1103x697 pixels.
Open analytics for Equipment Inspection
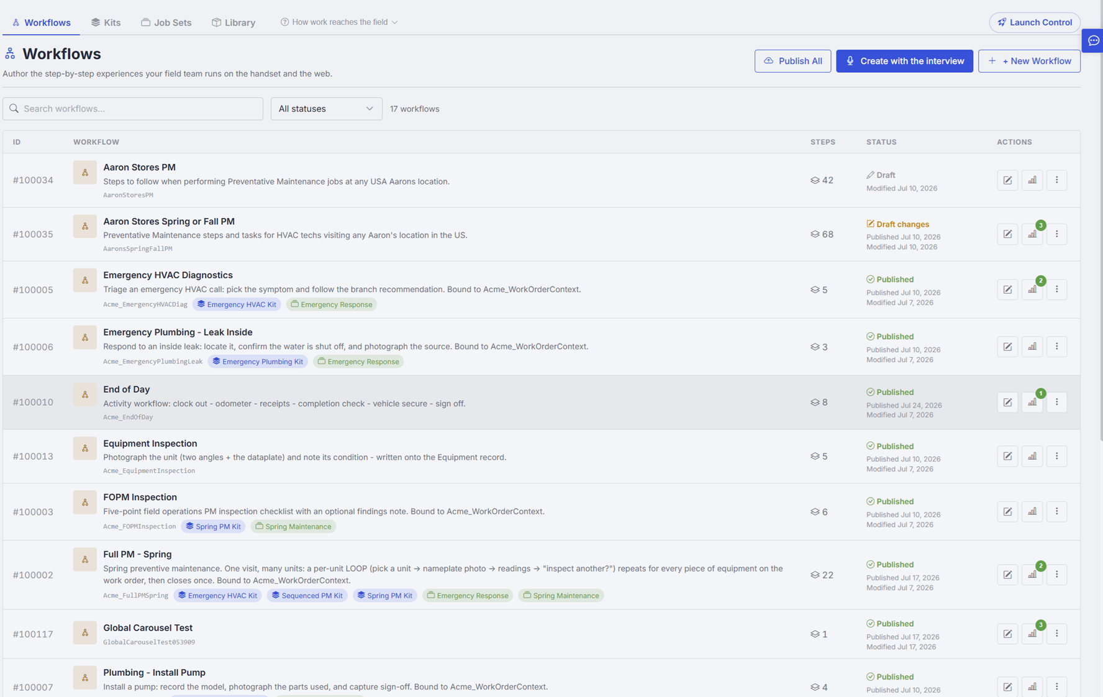pos(1032,456)
